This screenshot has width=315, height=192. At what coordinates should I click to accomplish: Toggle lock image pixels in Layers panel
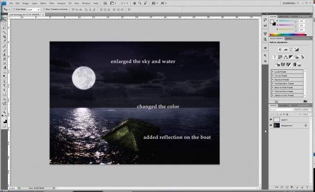[x=280, y=114]
